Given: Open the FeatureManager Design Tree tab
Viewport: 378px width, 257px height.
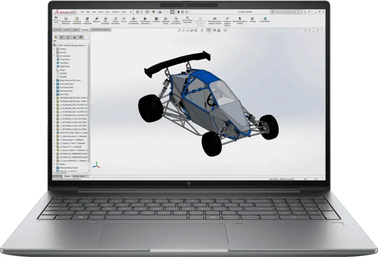Looking at the screenshot, I should click(x=56, y=37).
